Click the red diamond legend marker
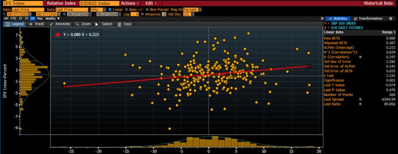The image size is (398, 154). 58,35
